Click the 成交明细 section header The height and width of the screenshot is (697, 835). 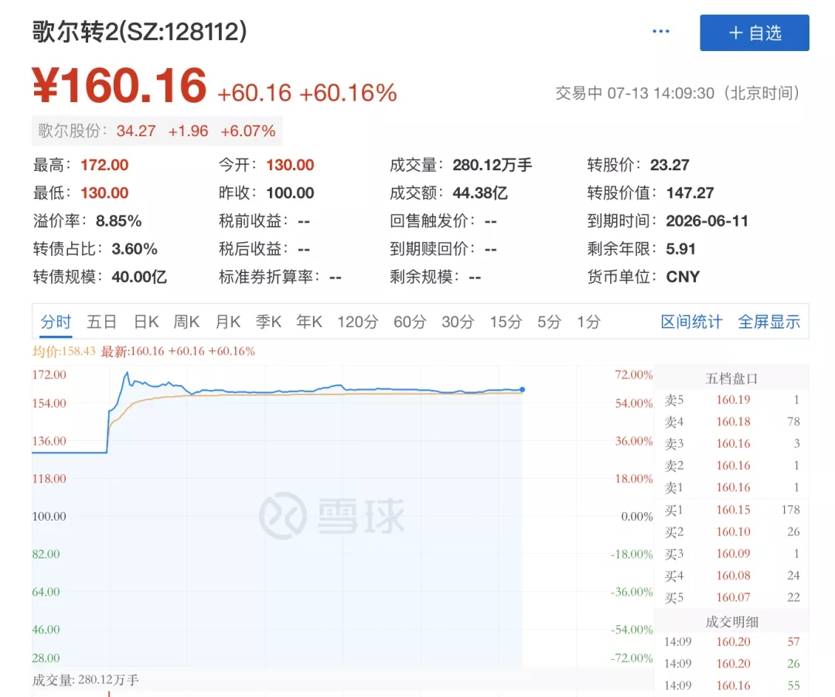tap(731, 622)
